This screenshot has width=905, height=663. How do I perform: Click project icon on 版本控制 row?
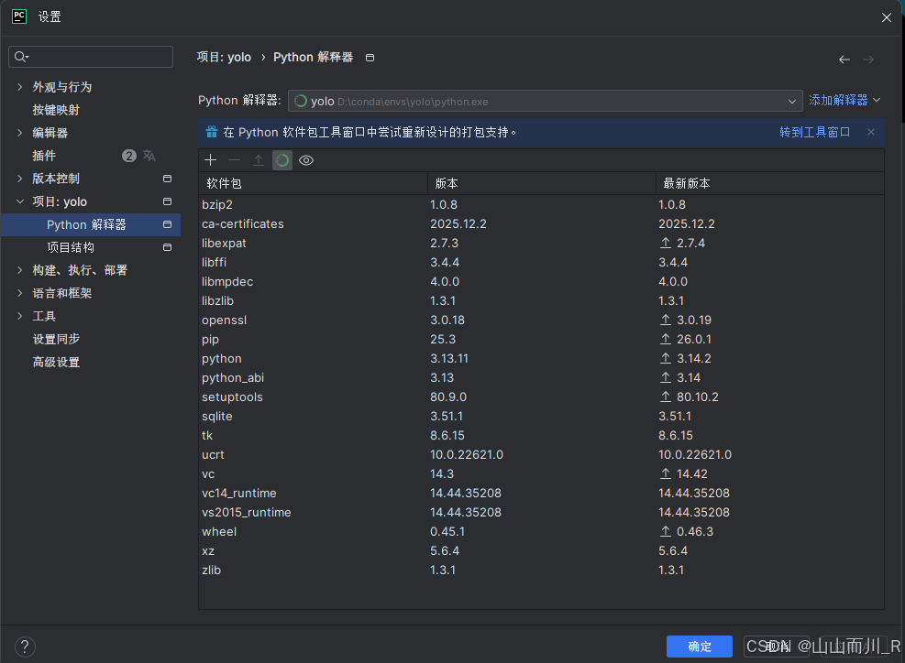click(168, 179)
